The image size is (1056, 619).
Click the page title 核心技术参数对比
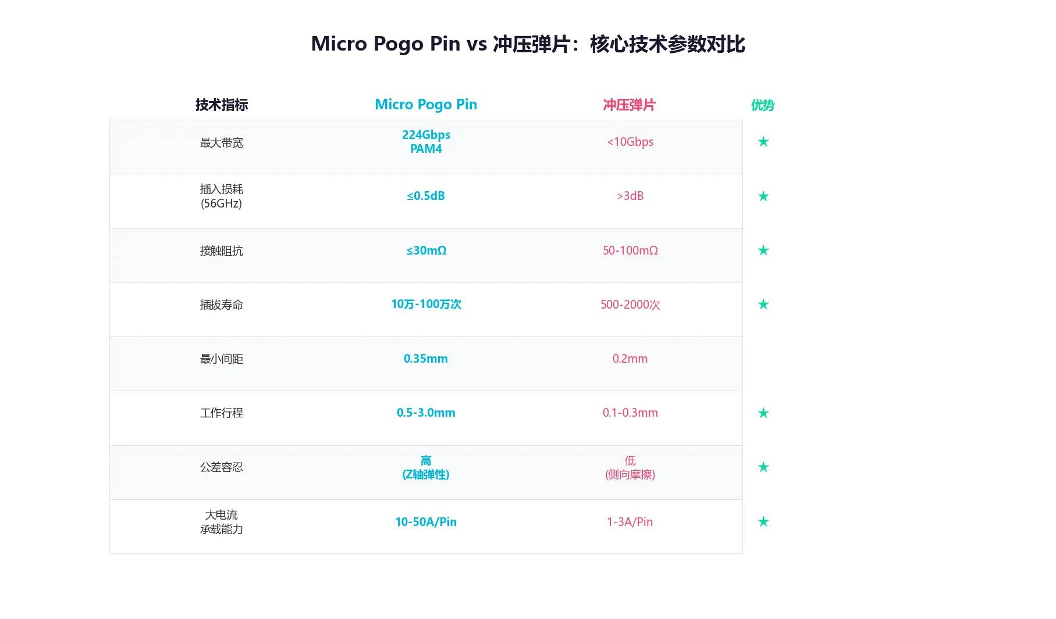coord(667,44)
